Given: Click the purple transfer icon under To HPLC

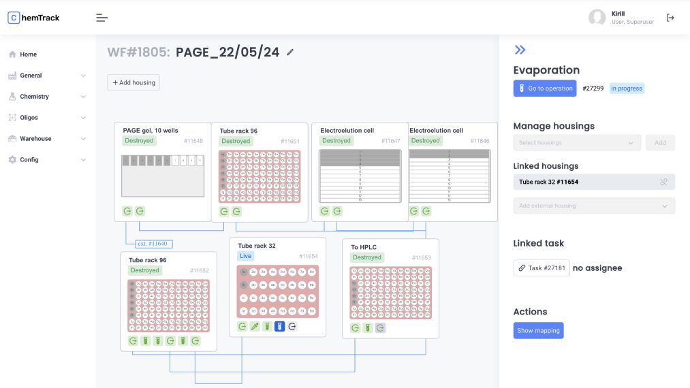Looking at the screenshot, I should [x=380, y=327].
